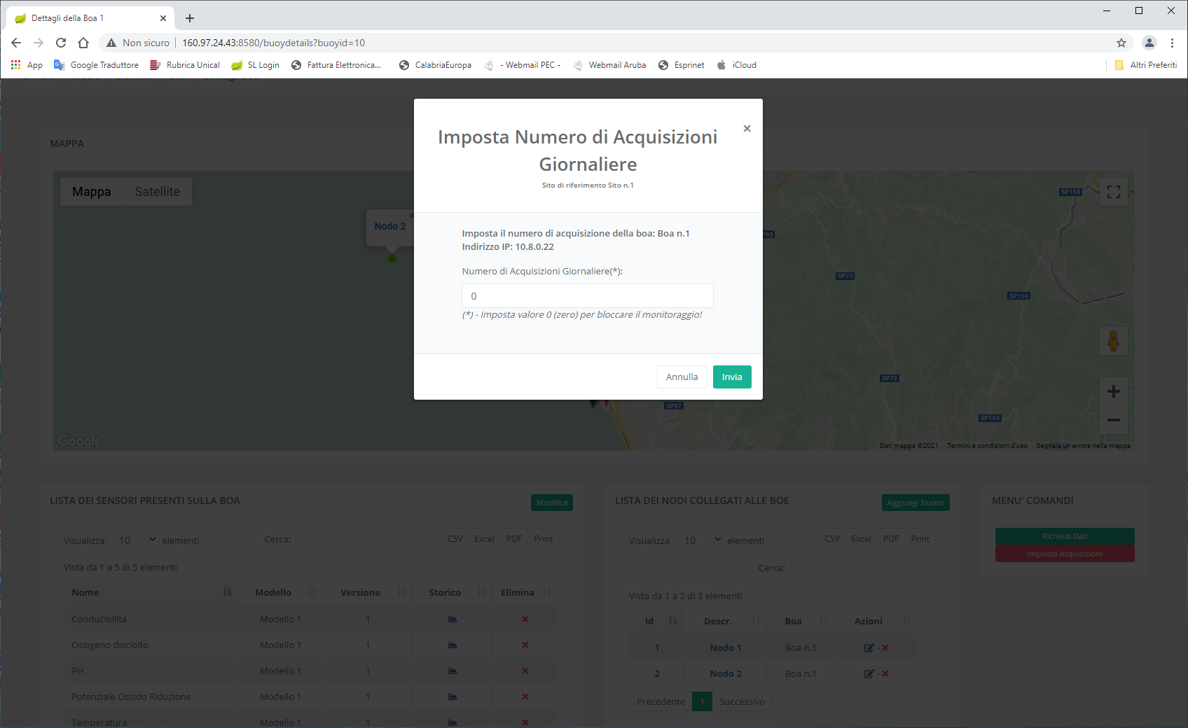
Task: Click the Invia submit button
Action: [x=731, y=377]
